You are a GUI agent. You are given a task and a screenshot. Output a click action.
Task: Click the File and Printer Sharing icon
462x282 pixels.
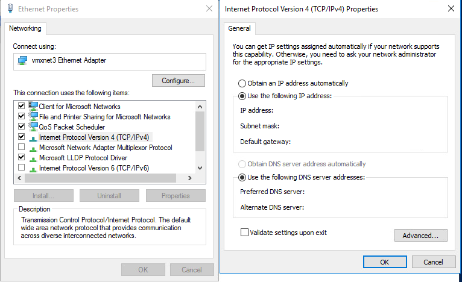point(33,117)
